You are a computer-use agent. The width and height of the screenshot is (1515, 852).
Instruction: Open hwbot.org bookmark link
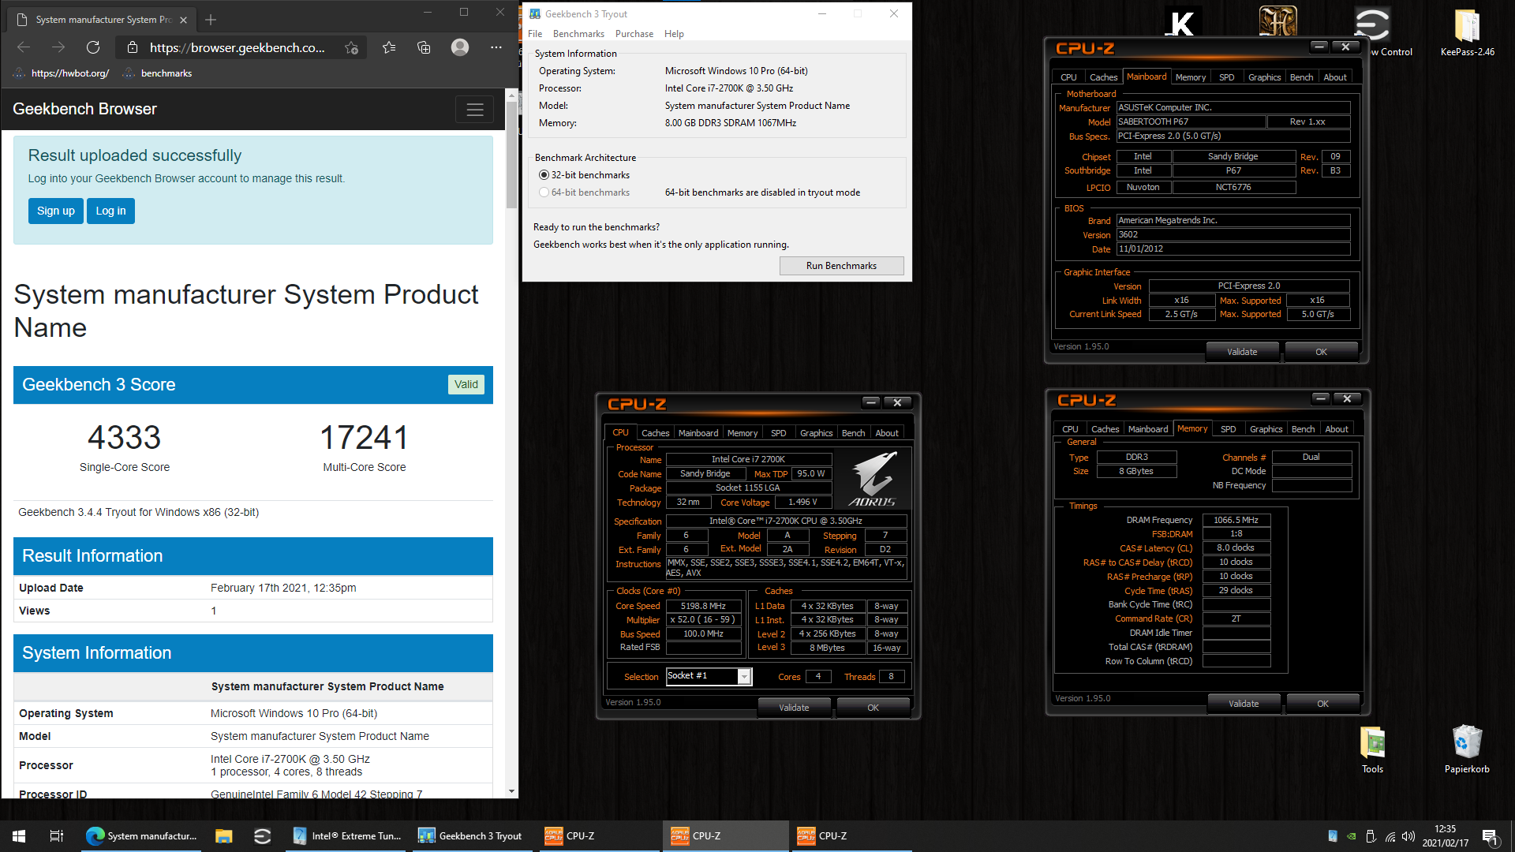pyautogui.click(x=62, y=73)
